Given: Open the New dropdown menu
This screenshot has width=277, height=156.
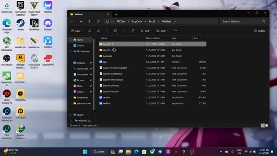Looking at the screenshot, I should pyautogui.click(x=77, y=31).
